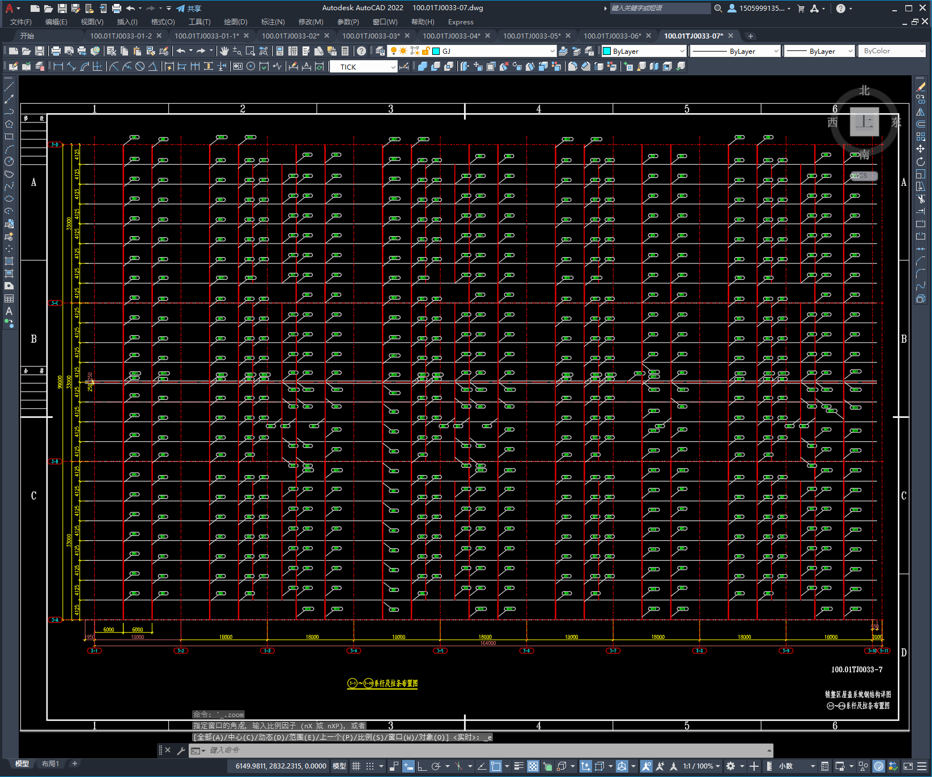932x777 pixels.
Task: Click the Erase tool in modify toolbar
Action: tap(921, 87)
